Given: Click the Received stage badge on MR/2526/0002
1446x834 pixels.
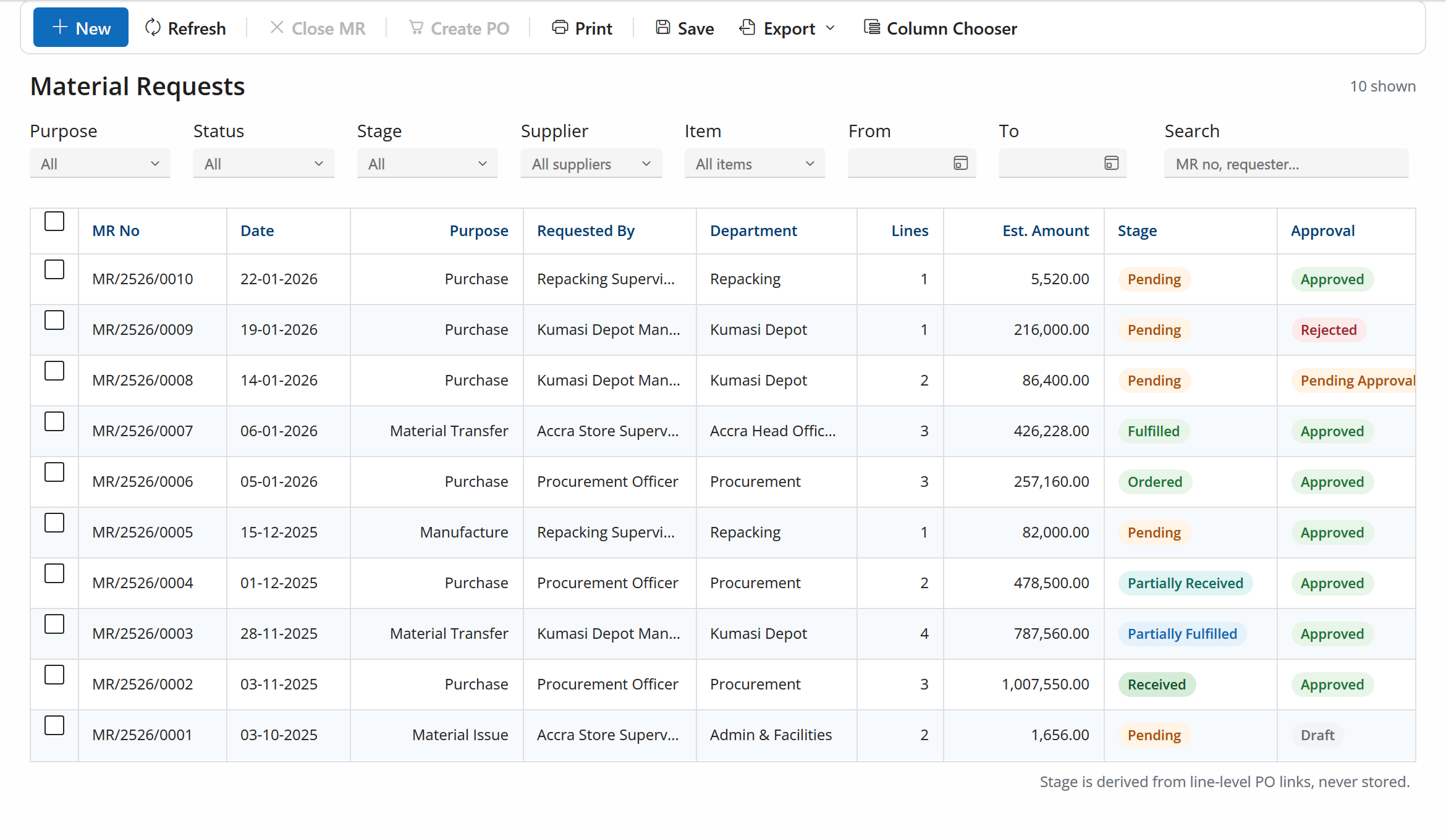Looking at the screenshot, I should (1157, 684).
